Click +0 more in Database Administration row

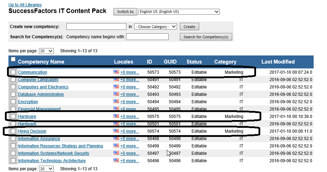(x=130, y=94)
